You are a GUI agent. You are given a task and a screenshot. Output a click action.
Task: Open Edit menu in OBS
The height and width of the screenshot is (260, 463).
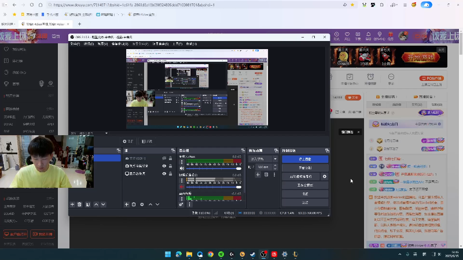pos(89,44)
